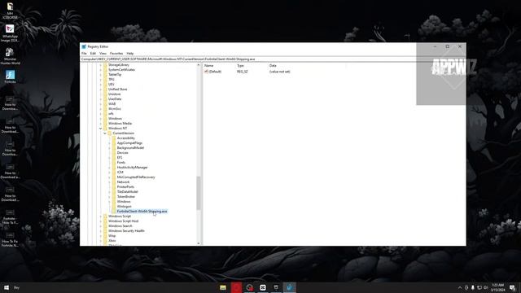Open the Monster Hunter World desktop shortcut
Image resolution: width=521 pixels, height=293 pixels.
pos(10,56)
